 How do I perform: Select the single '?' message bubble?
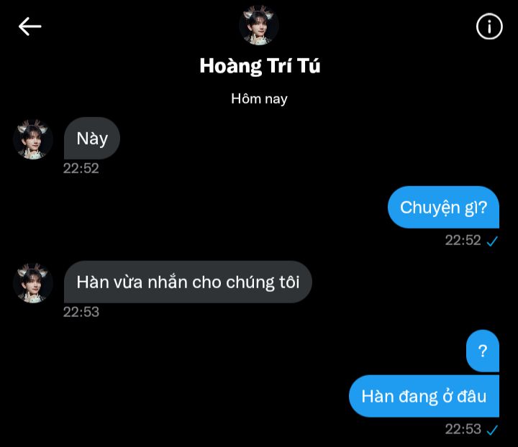click(483, 351)
